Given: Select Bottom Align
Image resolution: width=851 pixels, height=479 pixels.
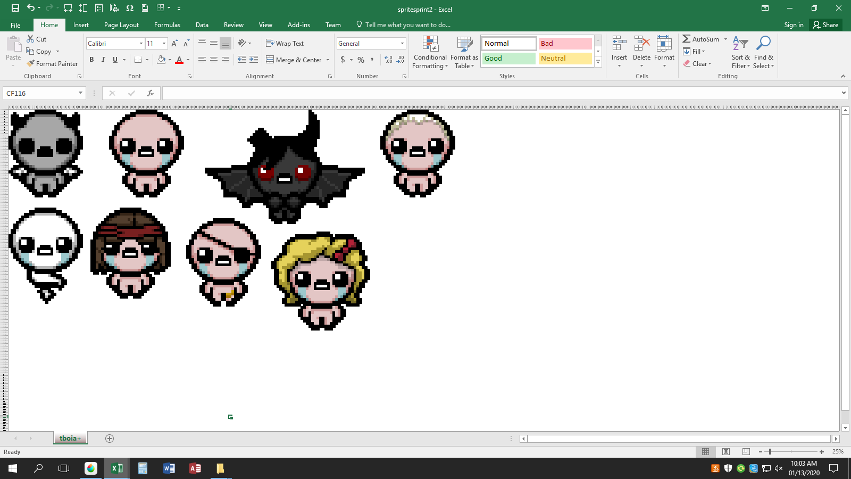Looking at the screenshot, I should [226, 43].
